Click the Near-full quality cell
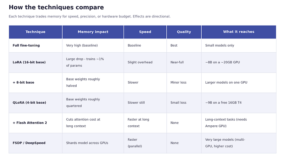285x162 pixels. pos(177,62)
